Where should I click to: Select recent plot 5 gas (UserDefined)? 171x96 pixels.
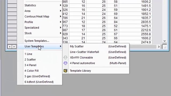[40, 76]
